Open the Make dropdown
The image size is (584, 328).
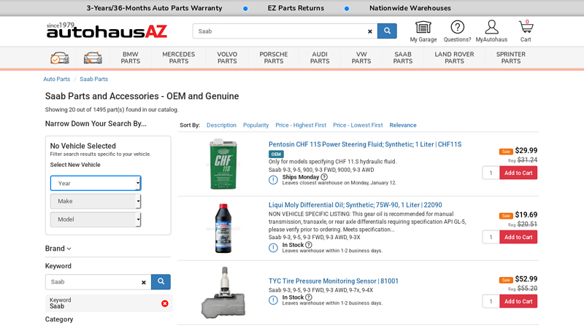[x=96, y=201]
